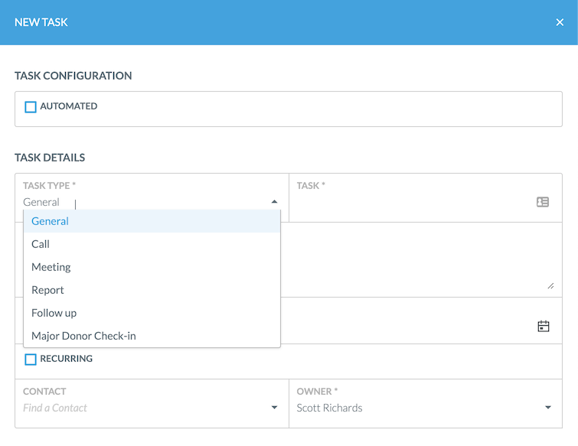Image resolution: width=578 pixels, height=446 pixels.
Task: Click the Automated label text
Action: 69,106
